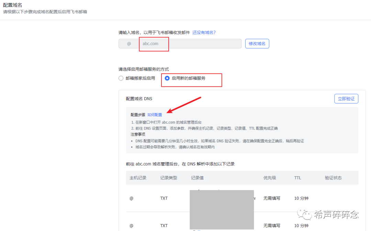Click the TTL column header

pyautogui.click(x=297, y=178)
